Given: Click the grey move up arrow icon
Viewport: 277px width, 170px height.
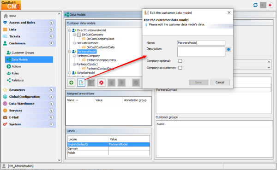Looking at the screenshot, I should (x=111, y=82).
